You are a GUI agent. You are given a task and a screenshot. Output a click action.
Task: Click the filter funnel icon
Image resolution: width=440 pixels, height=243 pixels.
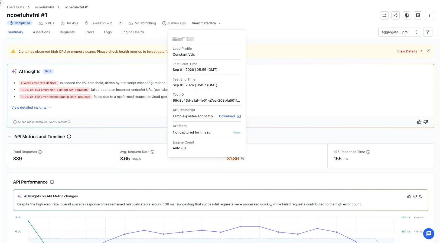point(428,32)
